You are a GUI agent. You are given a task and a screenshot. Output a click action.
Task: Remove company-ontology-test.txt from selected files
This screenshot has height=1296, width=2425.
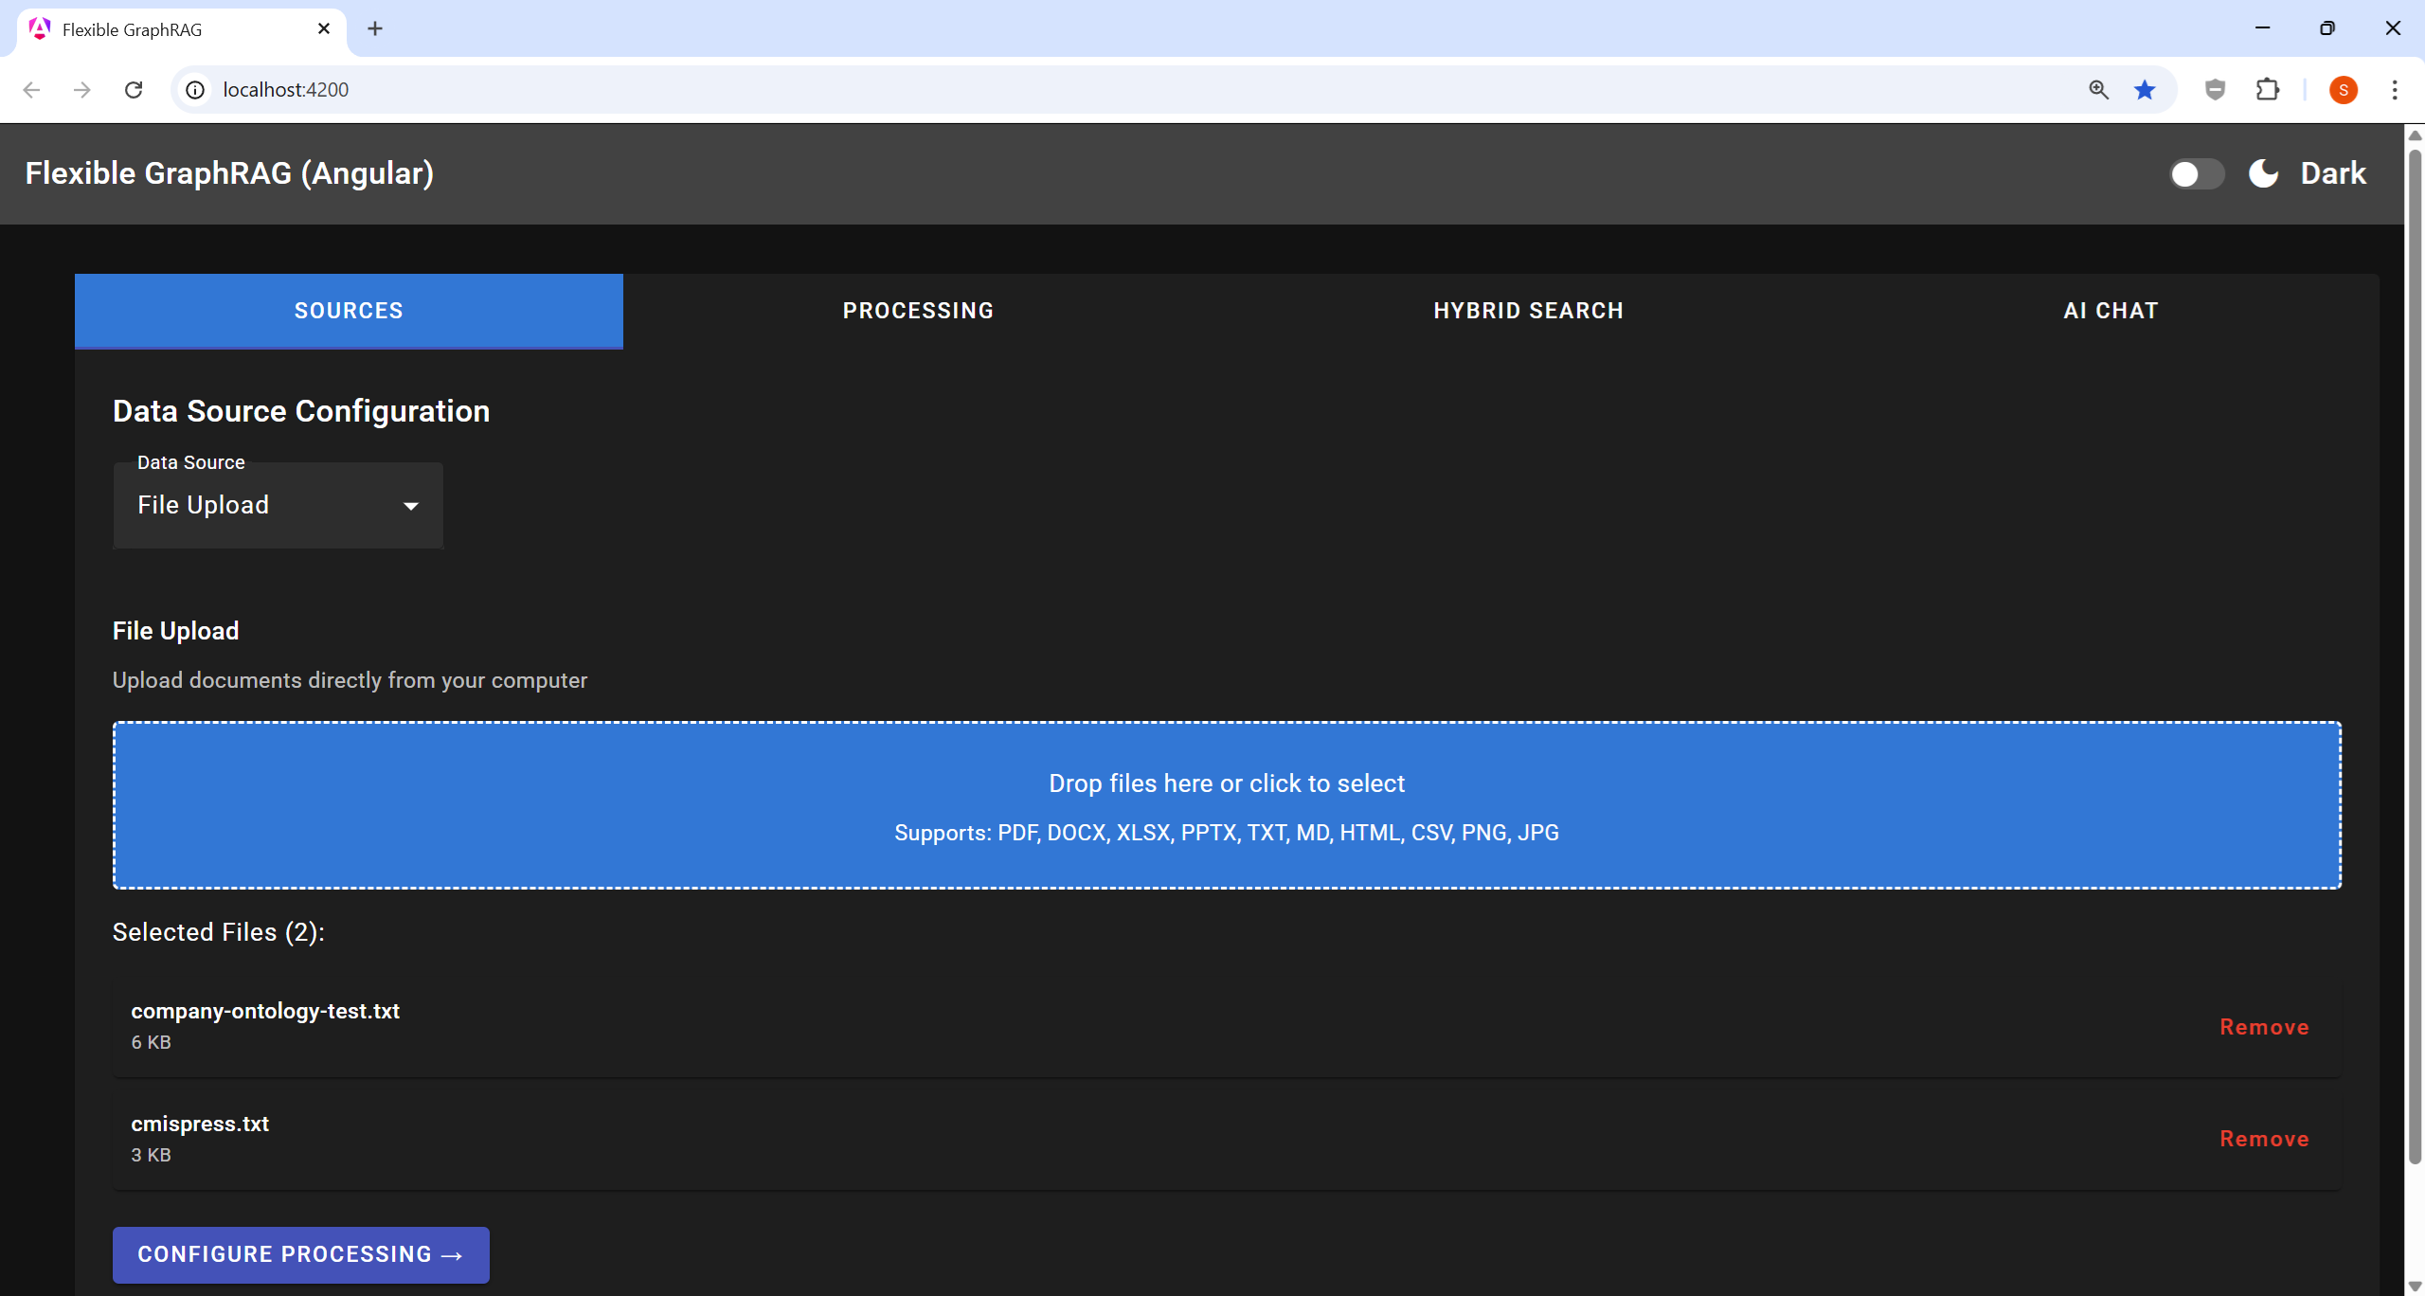(2264, 1027)
